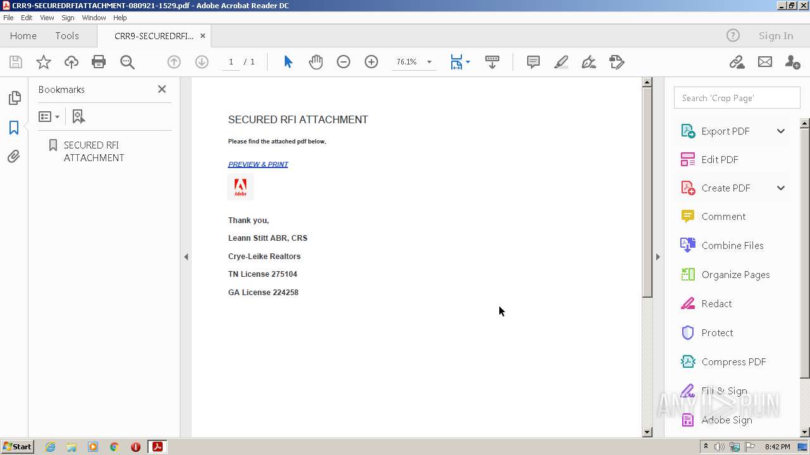Open the Edit PDF tool
This screenshot has width=810, height=455.
(720, 159)
